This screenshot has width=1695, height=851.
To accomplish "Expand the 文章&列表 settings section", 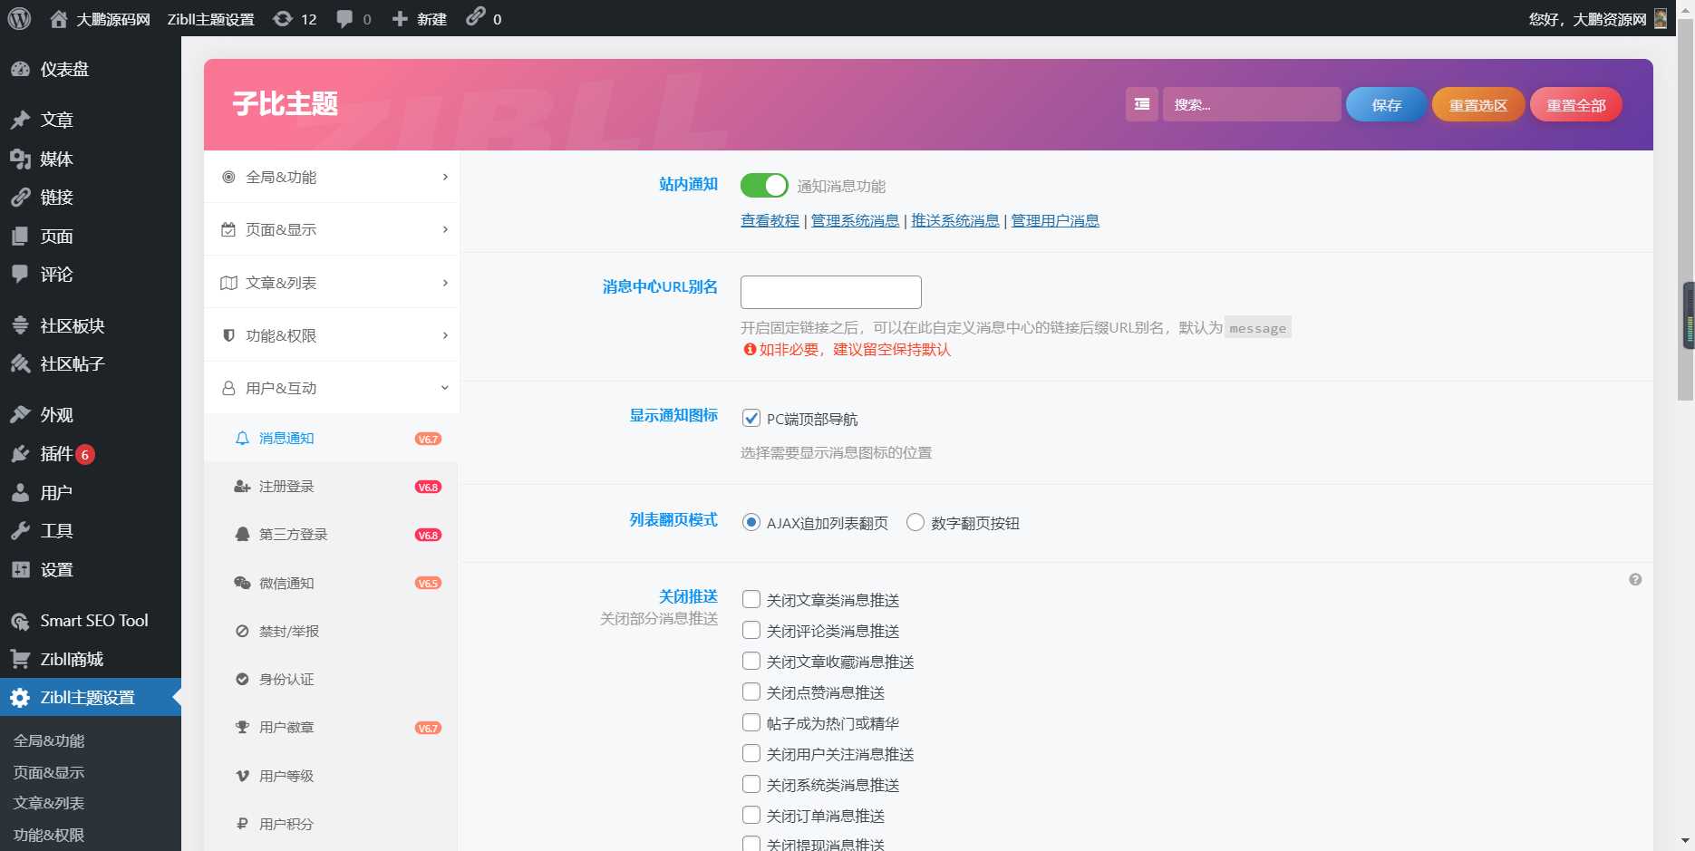I will tap(331, 282).
